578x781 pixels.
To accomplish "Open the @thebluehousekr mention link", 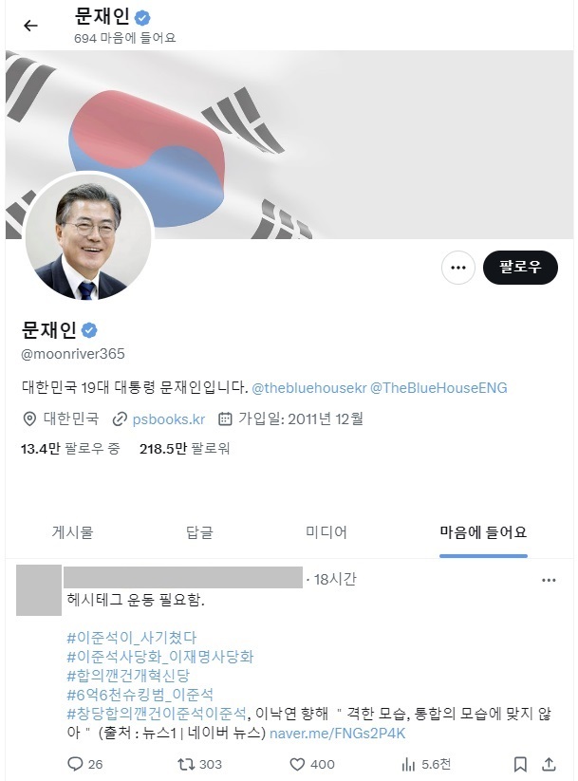I will [x=309, y=388].
